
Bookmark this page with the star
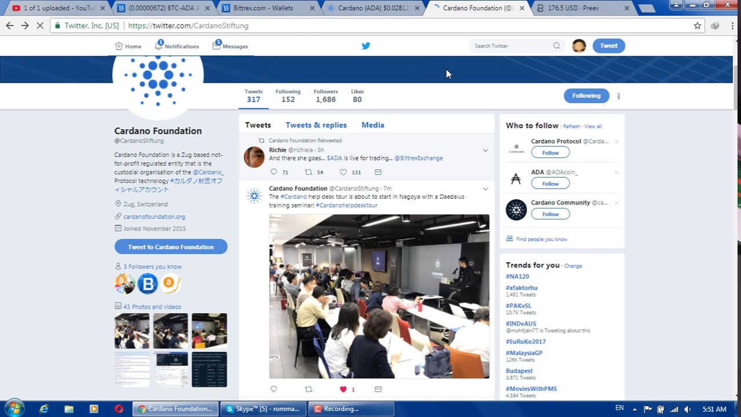coord(698,25)
